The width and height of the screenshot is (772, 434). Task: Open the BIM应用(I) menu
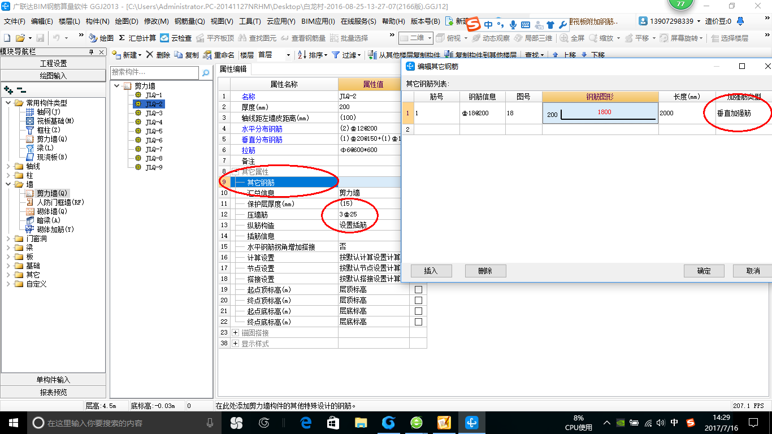coord(318,21)
